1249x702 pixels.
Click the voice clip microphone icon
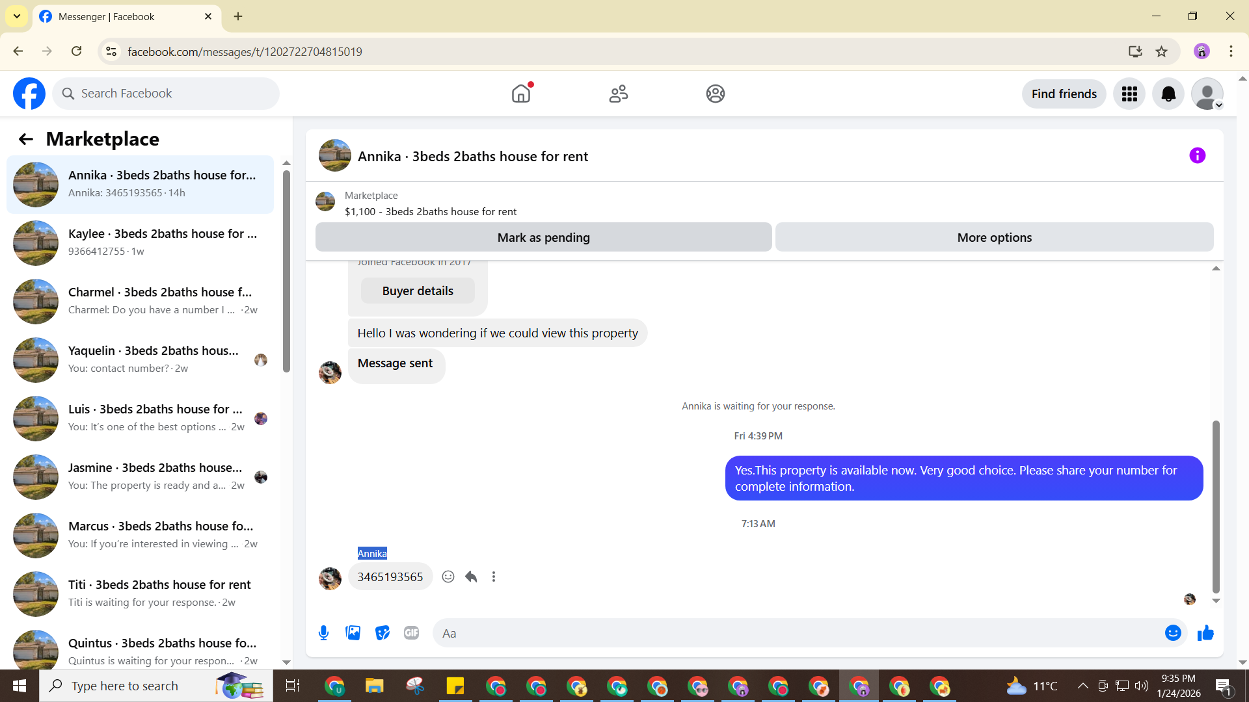pyautogui.click(x=323, y=633)
